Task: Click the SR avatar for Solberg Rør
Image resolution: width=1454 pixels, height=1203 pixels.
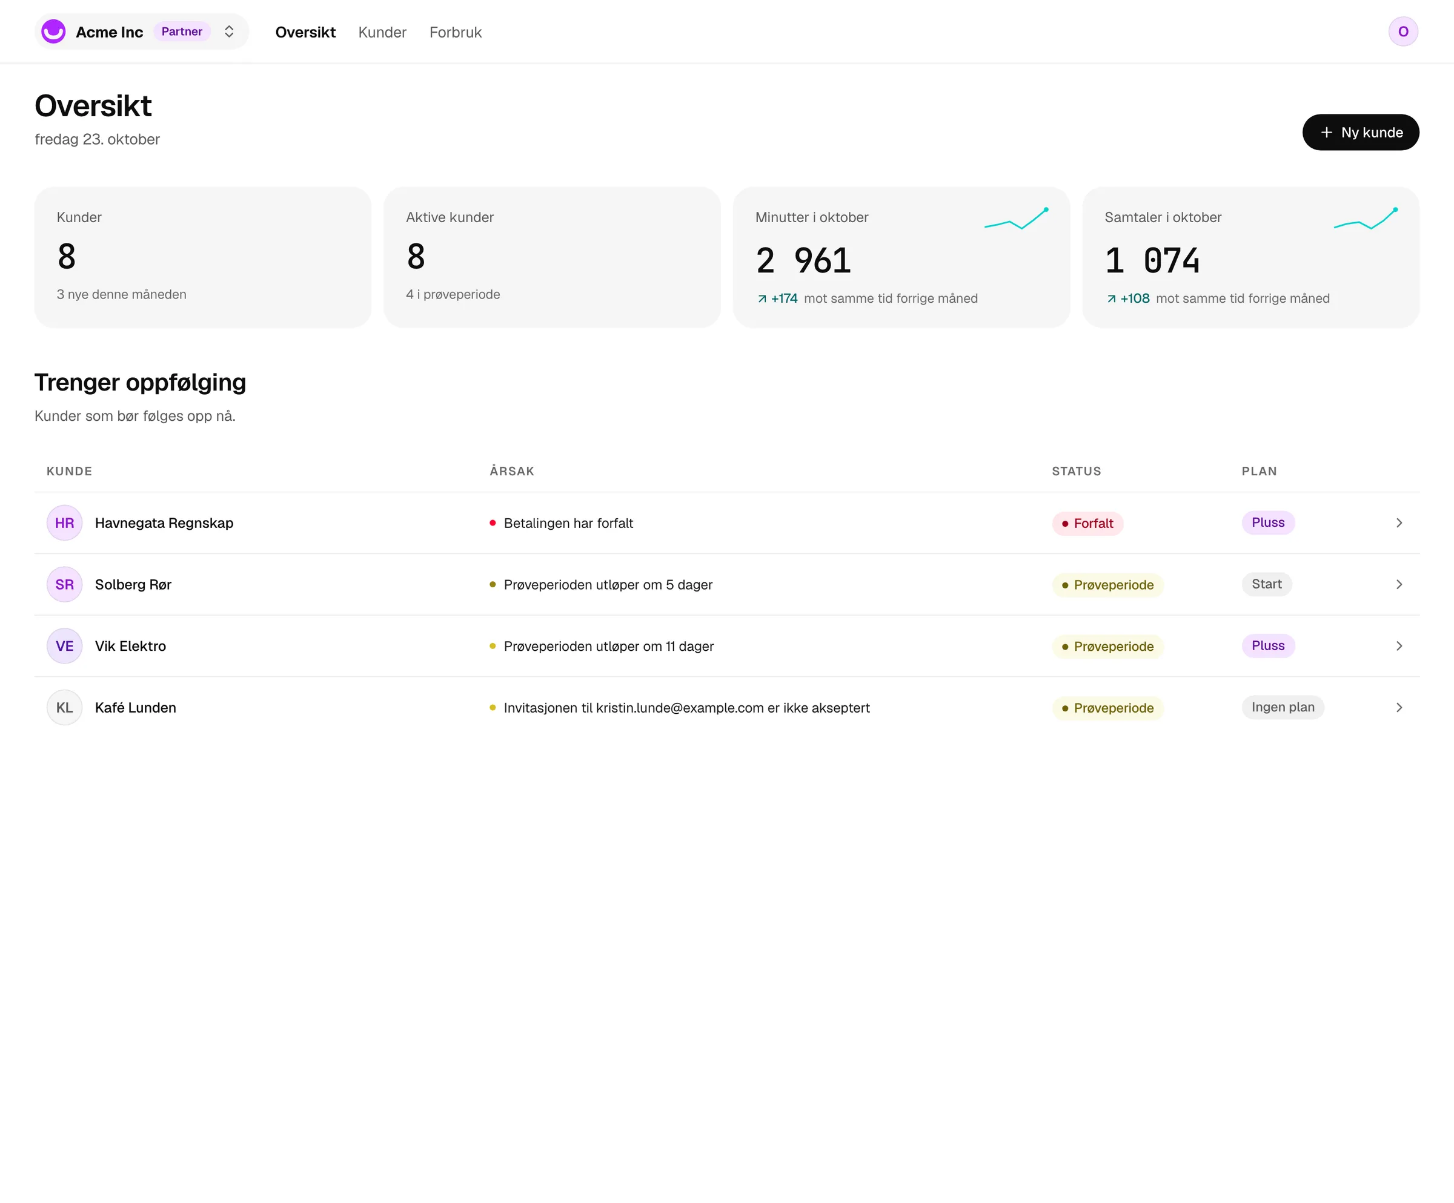Action: click(x=64, y=585)
